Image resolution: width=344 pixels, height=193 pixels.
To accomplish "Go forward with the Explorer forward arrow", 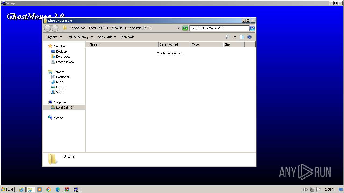I will 55,28.
